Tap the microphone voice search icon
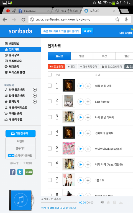 point(126,20)
